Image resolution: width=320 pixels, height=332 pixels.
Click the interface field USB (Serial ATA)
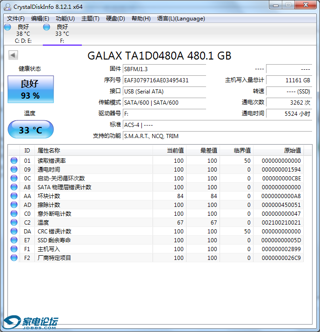pyautogui.click(x=165, y=92)
